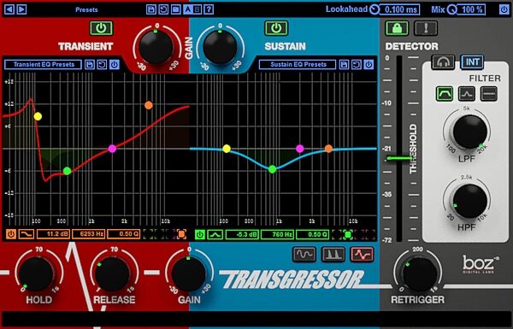Click the pulse waveform view icon
The width and height of the screenshot is (513, 329).
point(333,254)
